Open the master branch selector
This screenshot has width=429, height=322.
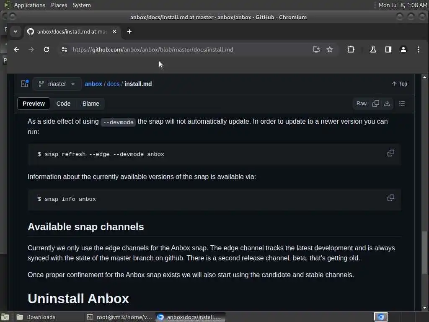point(57,84)
